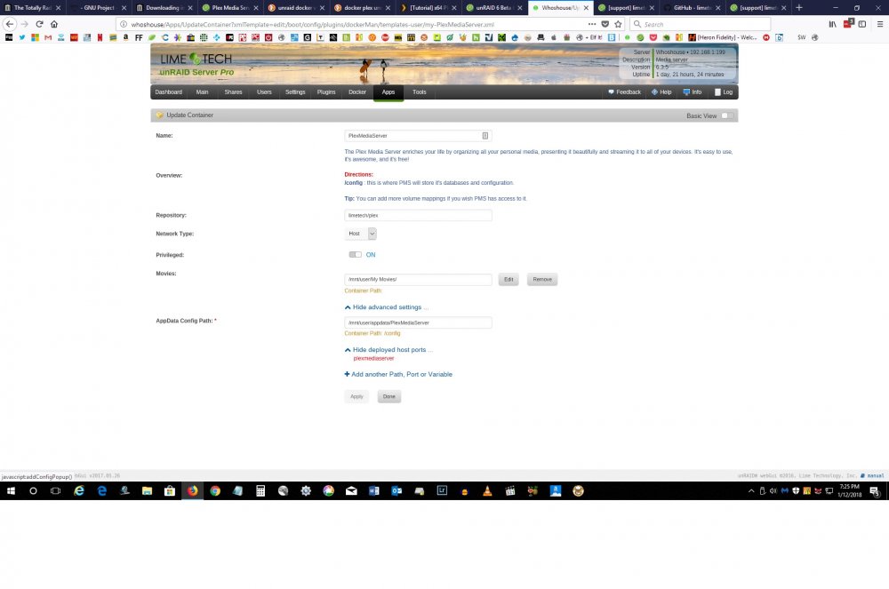Click the plexmediaserver host port text
Screen dimensions: 889x589
tap(373, 359)
